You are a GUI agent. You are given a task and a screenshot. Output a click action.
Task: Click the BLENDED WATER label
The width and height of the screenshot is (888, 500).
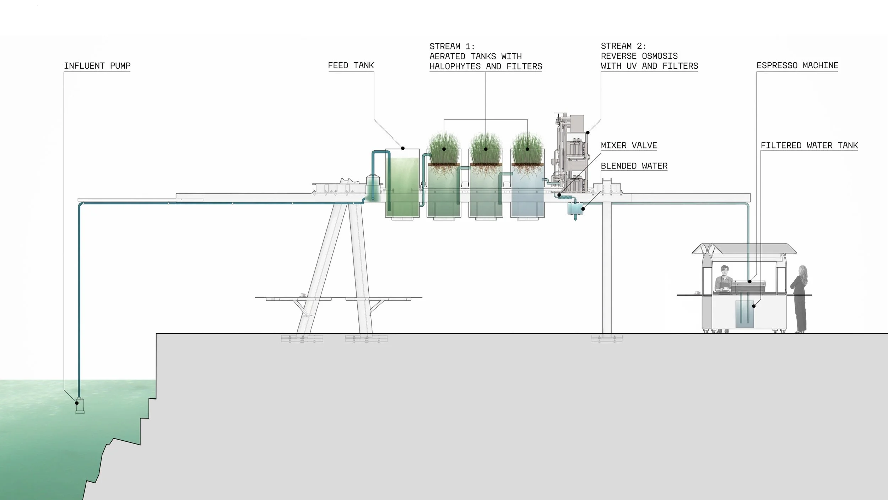[634, 166]
